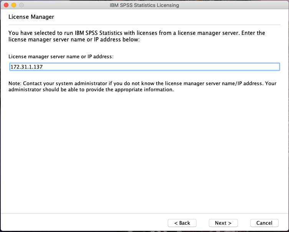Click the grayed-out zoom window button

[21, 5]
